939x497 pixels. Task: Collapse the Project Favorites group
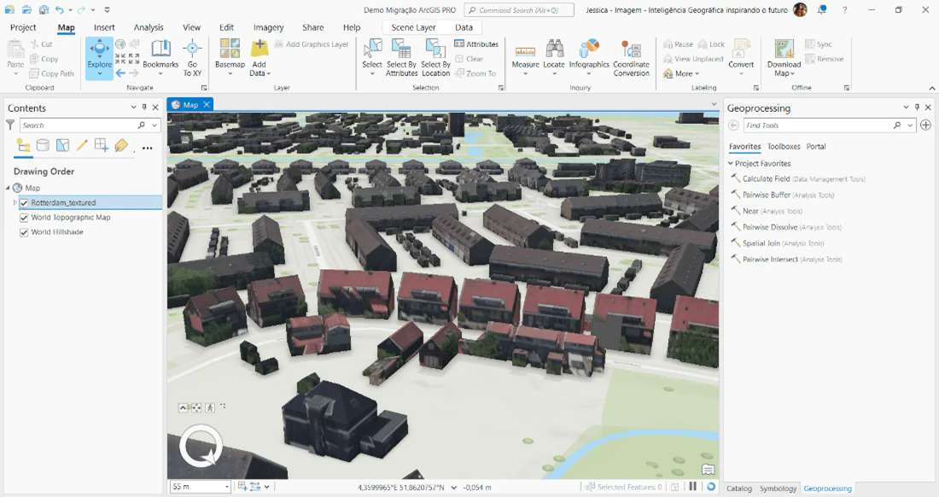pos(731,163)
